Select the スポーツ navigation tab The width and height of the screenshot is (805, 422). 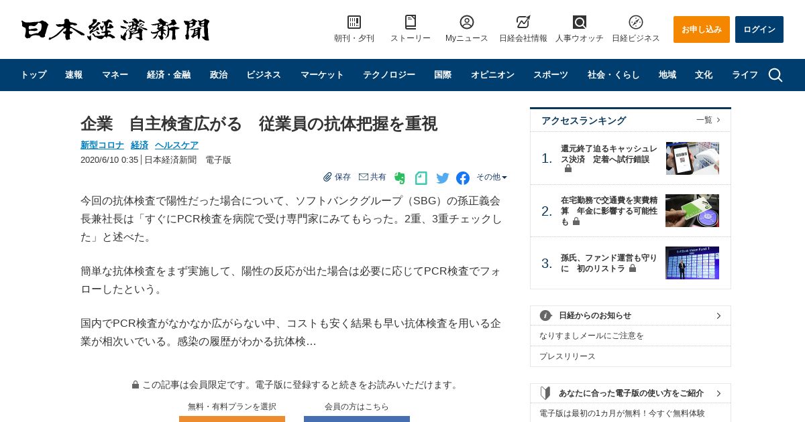(x=551, y=75)
